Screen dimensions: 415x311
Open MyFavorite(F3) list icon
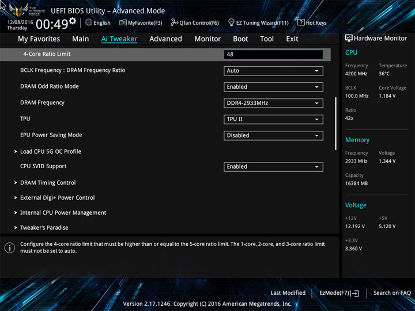(x=123, y=22)
